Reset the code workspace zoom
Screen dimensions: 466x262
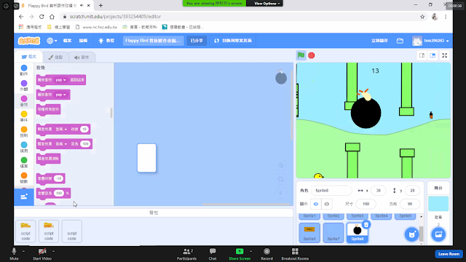coord(280,193)
